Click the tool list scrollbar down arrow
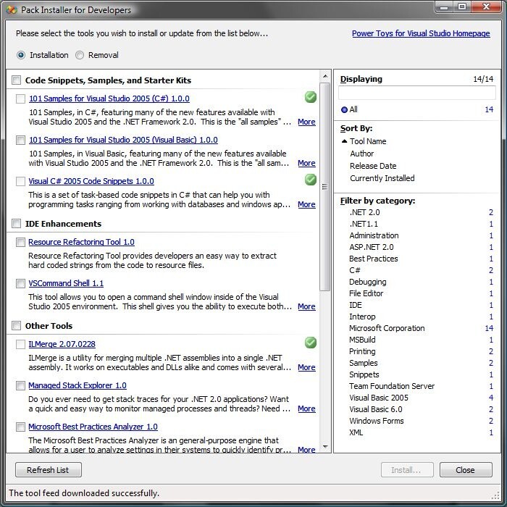 (325, 447)
